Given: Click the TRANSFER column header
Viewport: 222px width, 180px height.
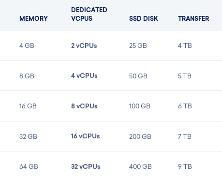Looking at the screenshot, I should coord(193,18).
